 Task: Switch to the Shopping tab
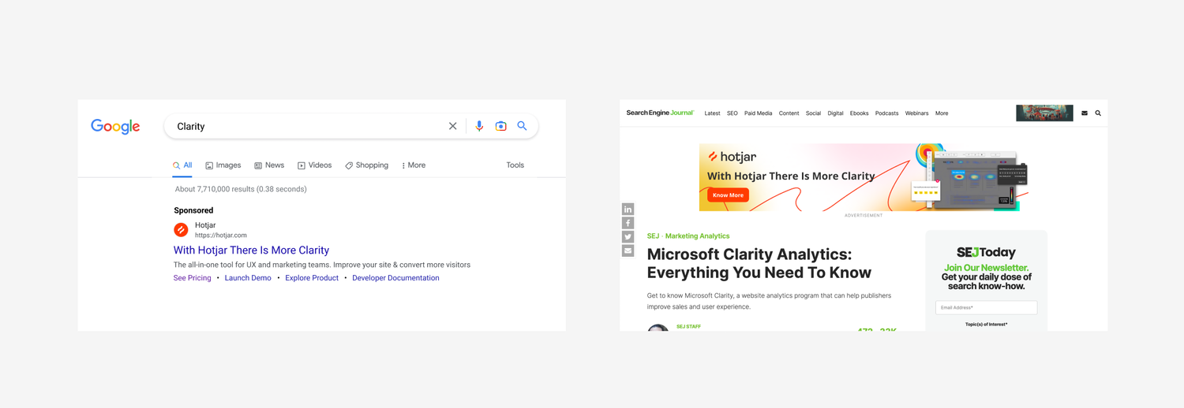click(367, 165)
